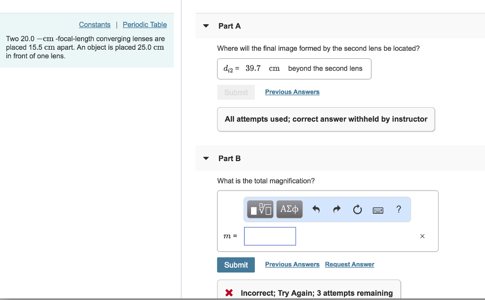Image resolution: width=485 pixels, height=300 pixels.
Task: Click the red incorrect-attempt X indicator
Action: point(229,292)
